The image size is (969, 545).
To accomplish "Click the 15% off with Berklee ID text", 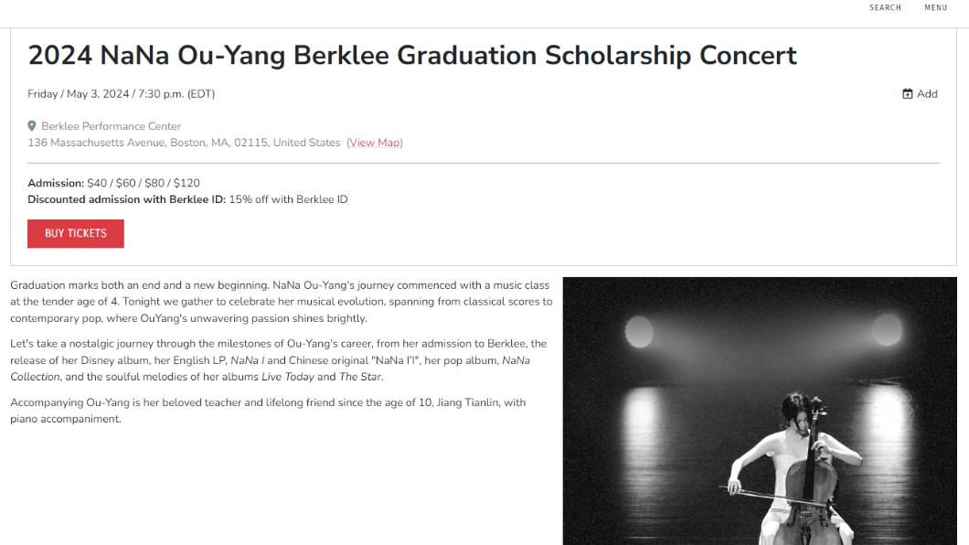I will coord(289,199).
